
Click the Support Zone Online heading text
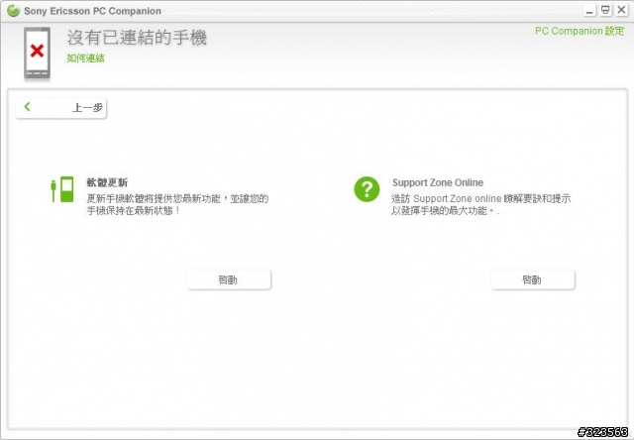[x=438, y=182]
